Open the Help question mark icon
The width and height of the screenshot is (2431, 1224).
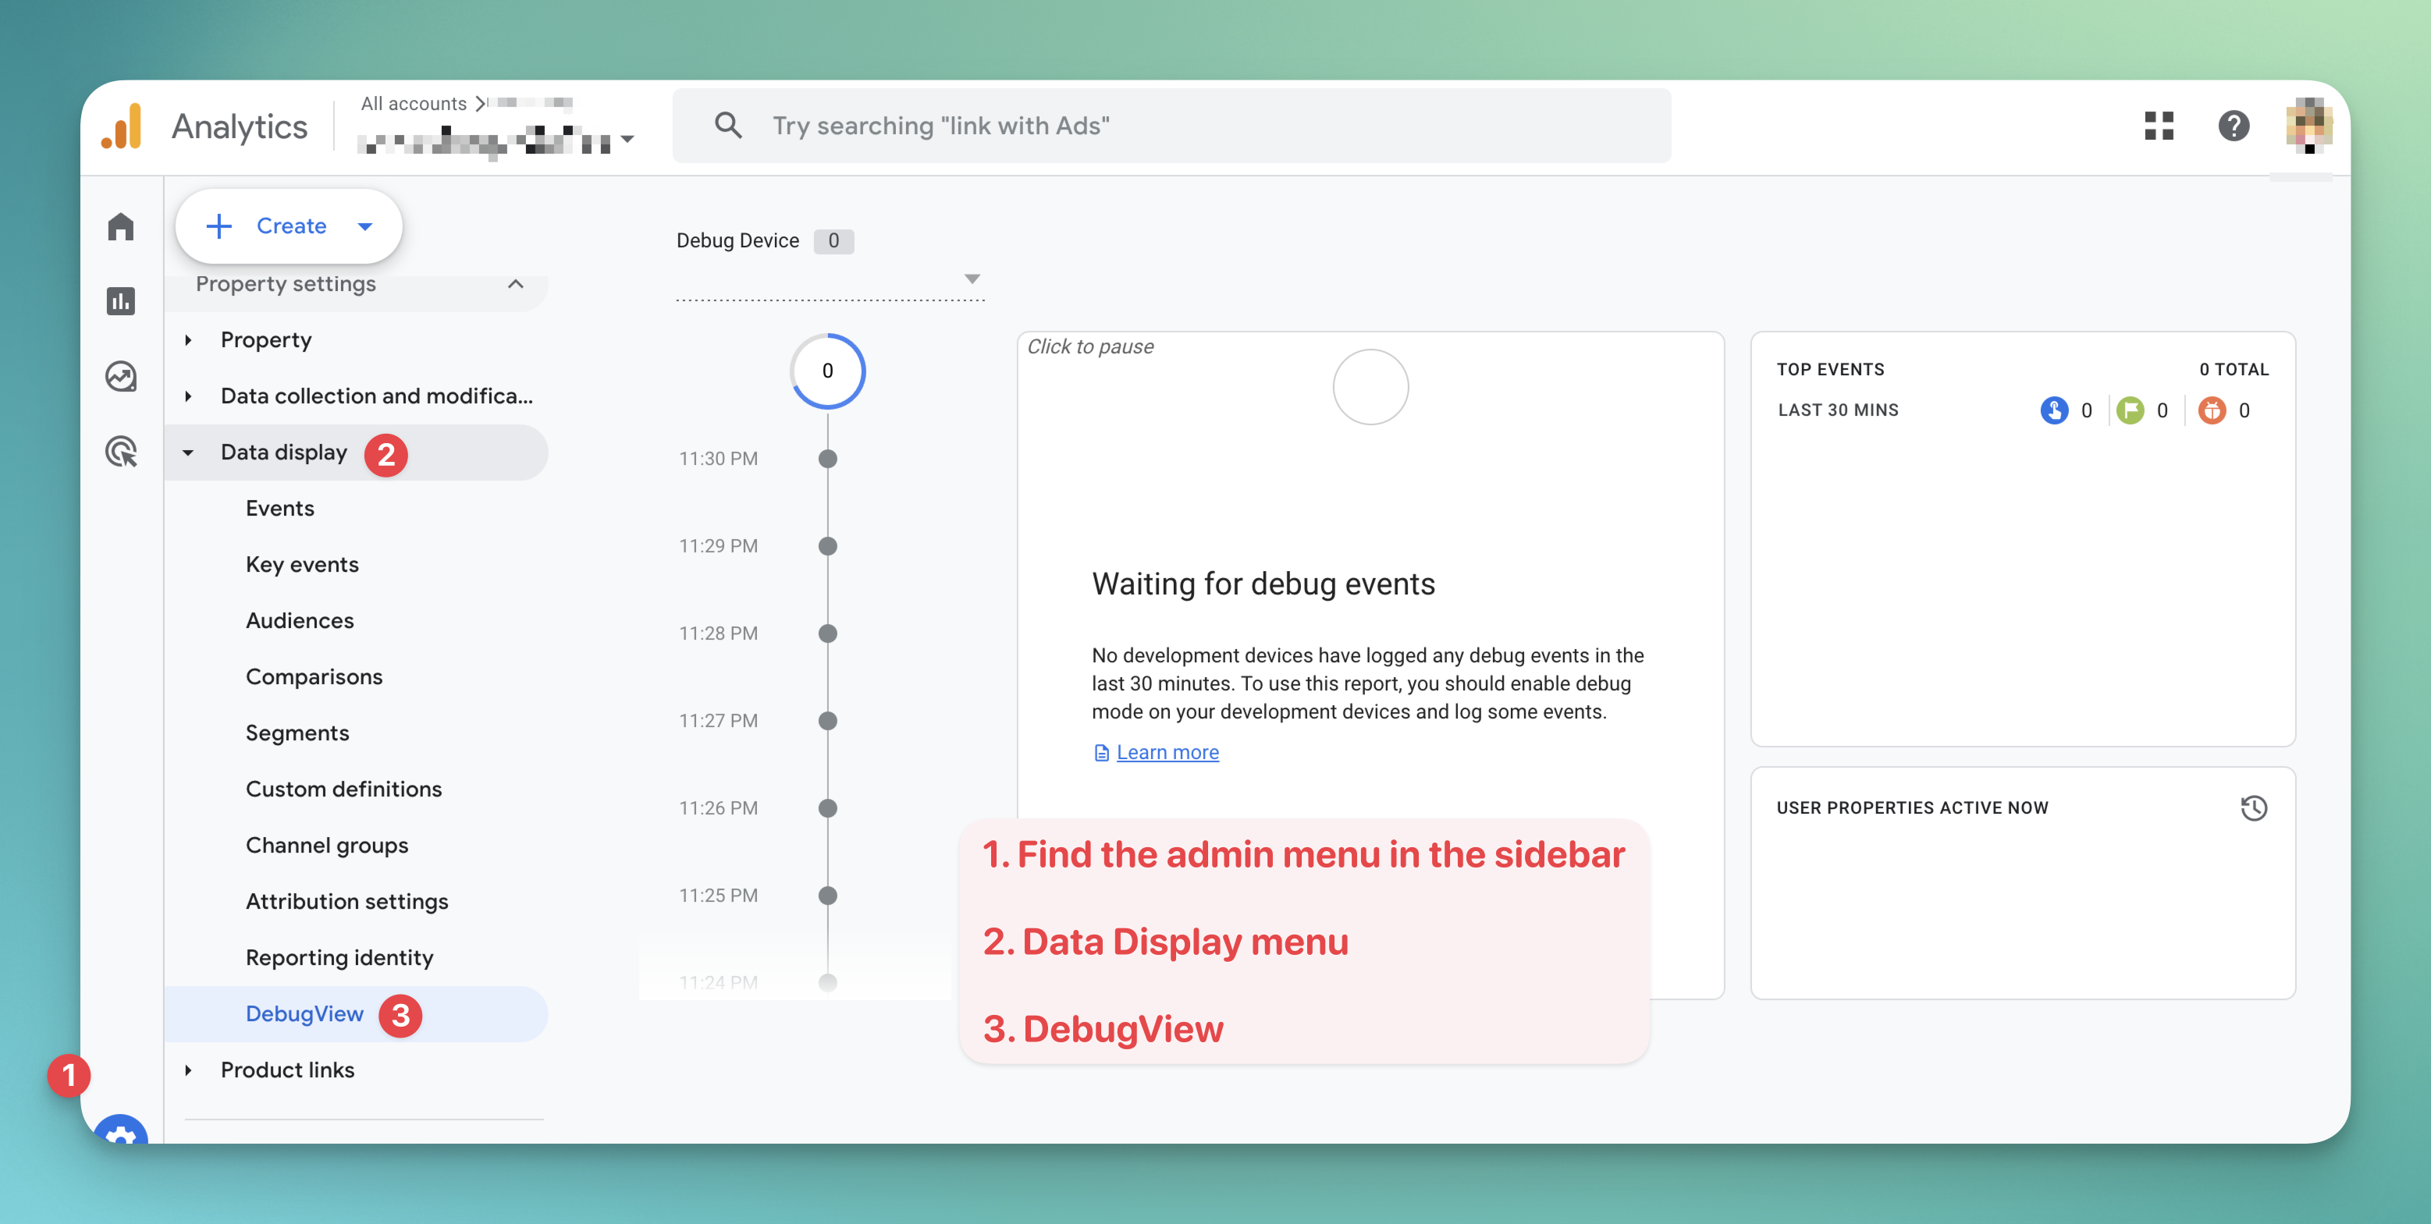pyautogui.click(x=2234, y=126)
